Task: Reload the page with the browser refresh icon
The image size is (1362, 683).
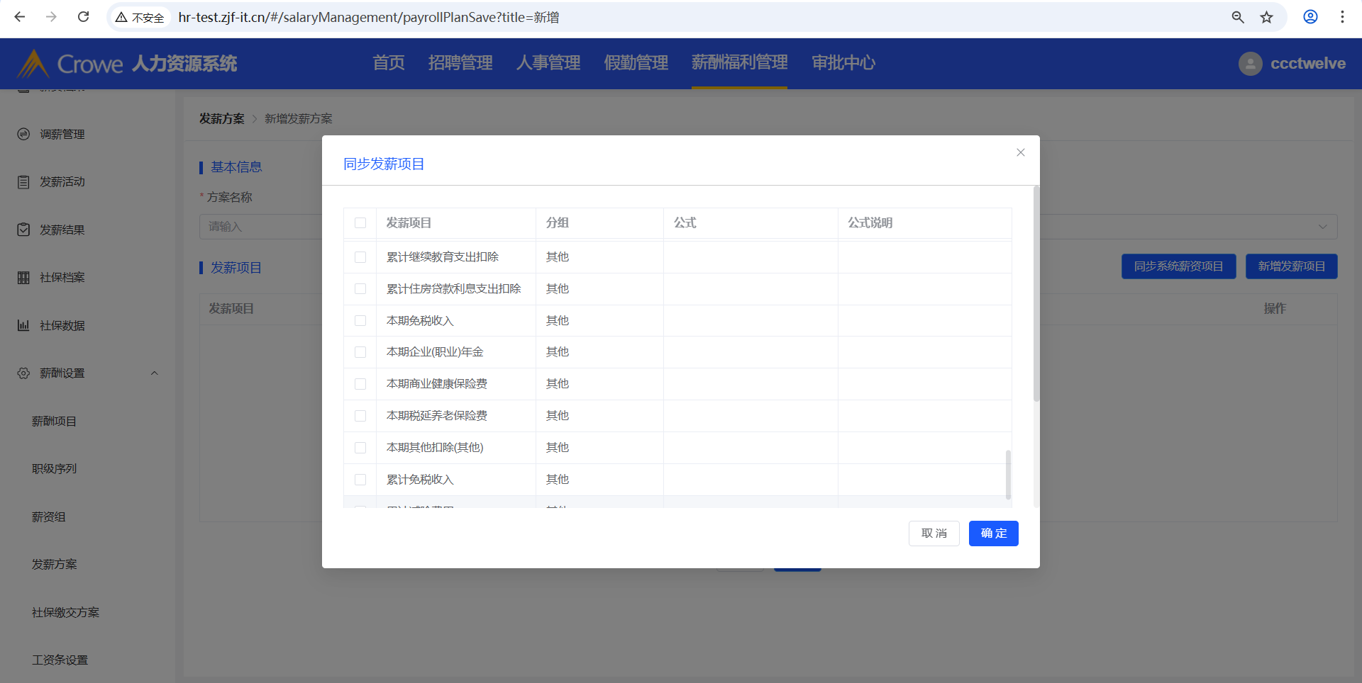Action: (83, 17)
